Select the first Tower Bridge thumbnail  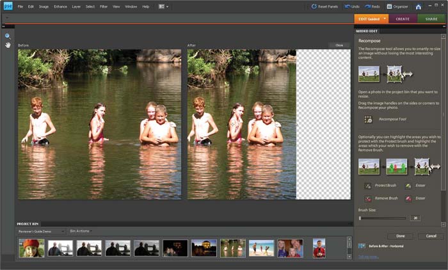point(60,248)
